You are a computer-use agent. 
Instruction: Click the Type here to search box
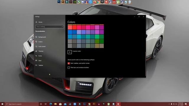tap(22, 104)
